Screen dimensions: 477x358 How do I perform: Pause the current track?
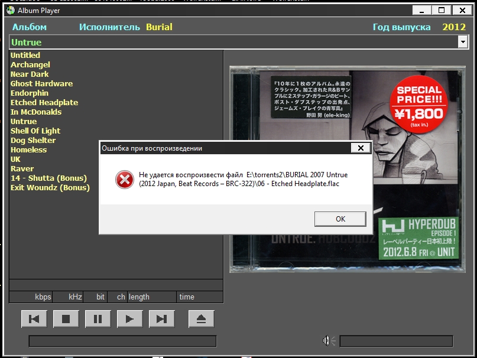(98, 319)
